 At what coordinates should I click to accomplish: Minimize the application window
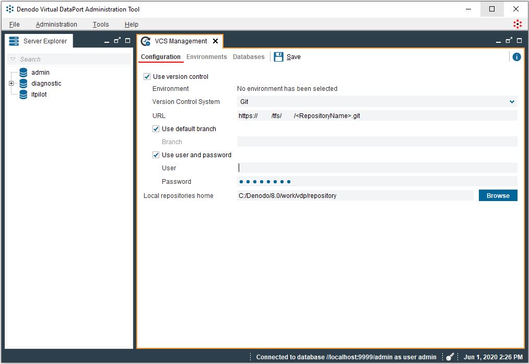[468, 9]
